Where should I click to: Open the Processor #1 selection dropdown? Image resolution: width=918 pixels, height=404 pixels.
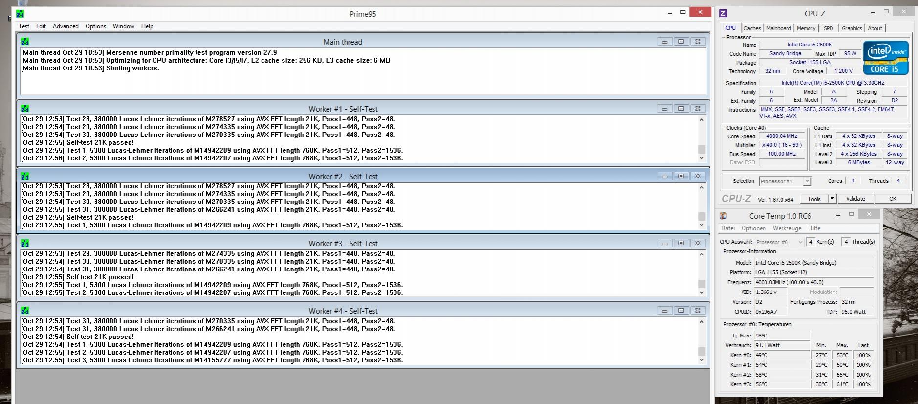coord(785,181)
